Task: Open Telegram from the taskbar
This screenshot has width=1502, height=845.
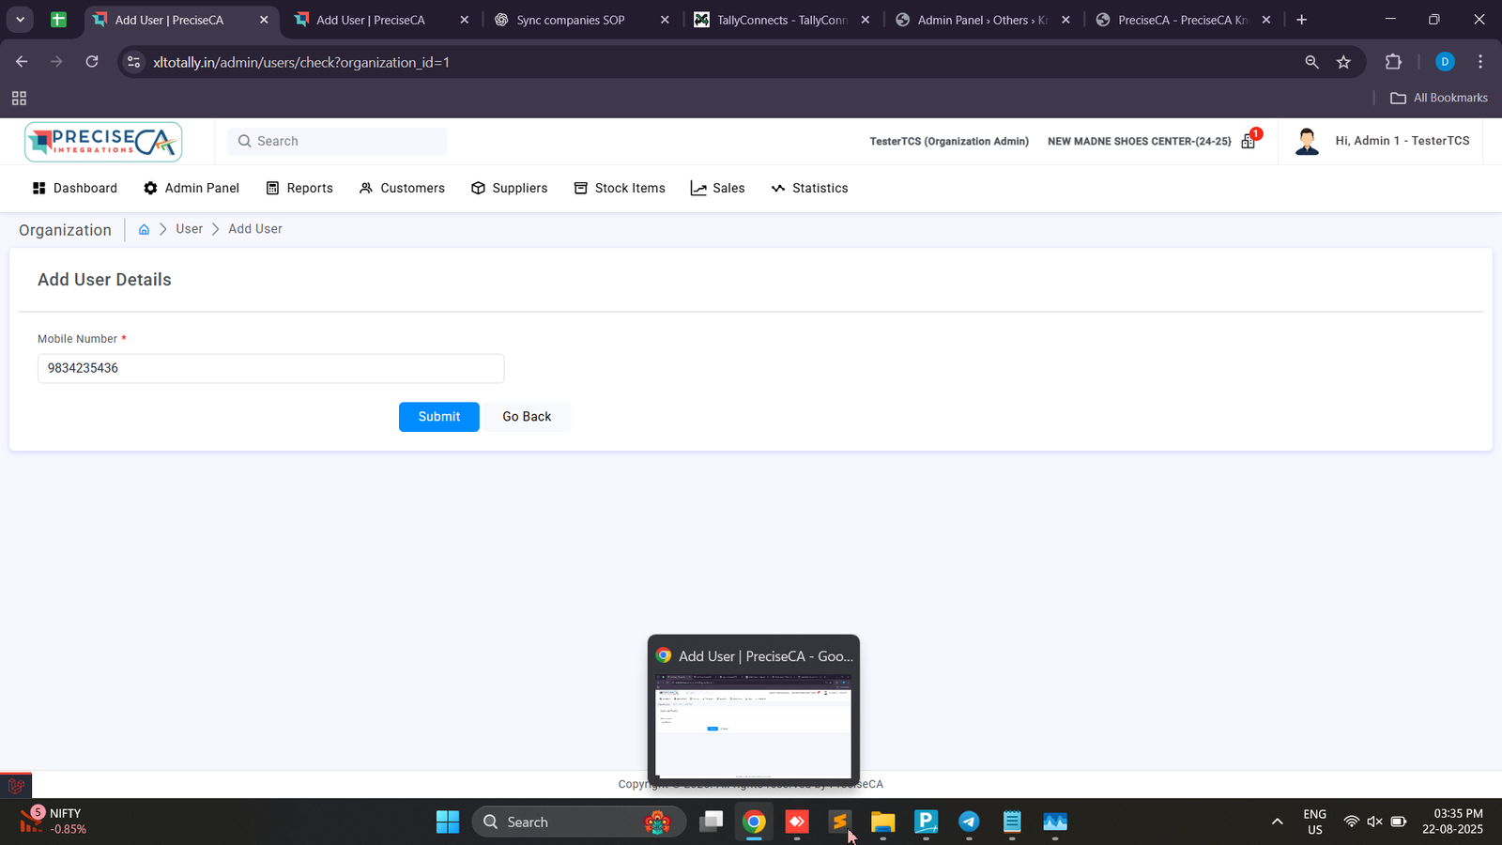Action: [969, 822]
